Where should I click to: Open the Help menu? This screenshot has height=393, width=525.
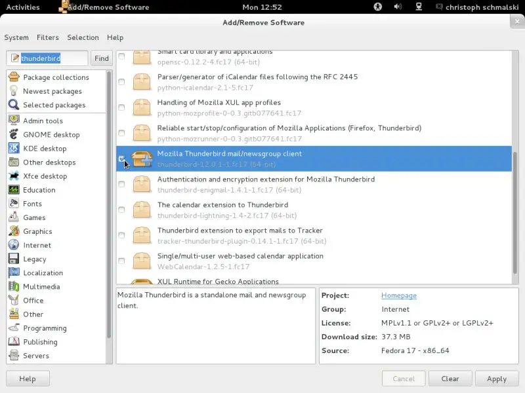[115, 37]
